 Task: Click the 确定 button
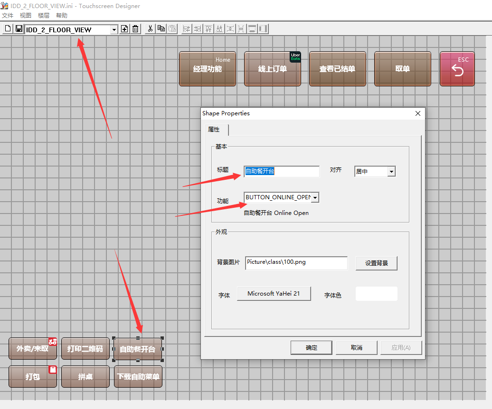[311, 348]
